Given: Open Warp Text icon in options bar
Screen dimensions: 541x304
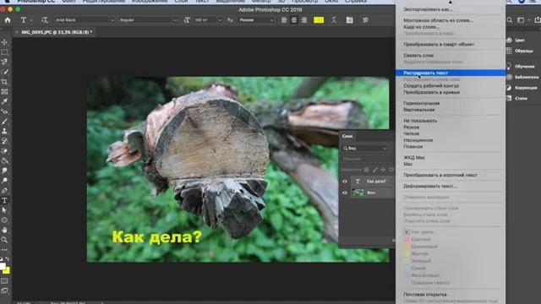Looking at the screenshot, I should (x=334, y=20).
